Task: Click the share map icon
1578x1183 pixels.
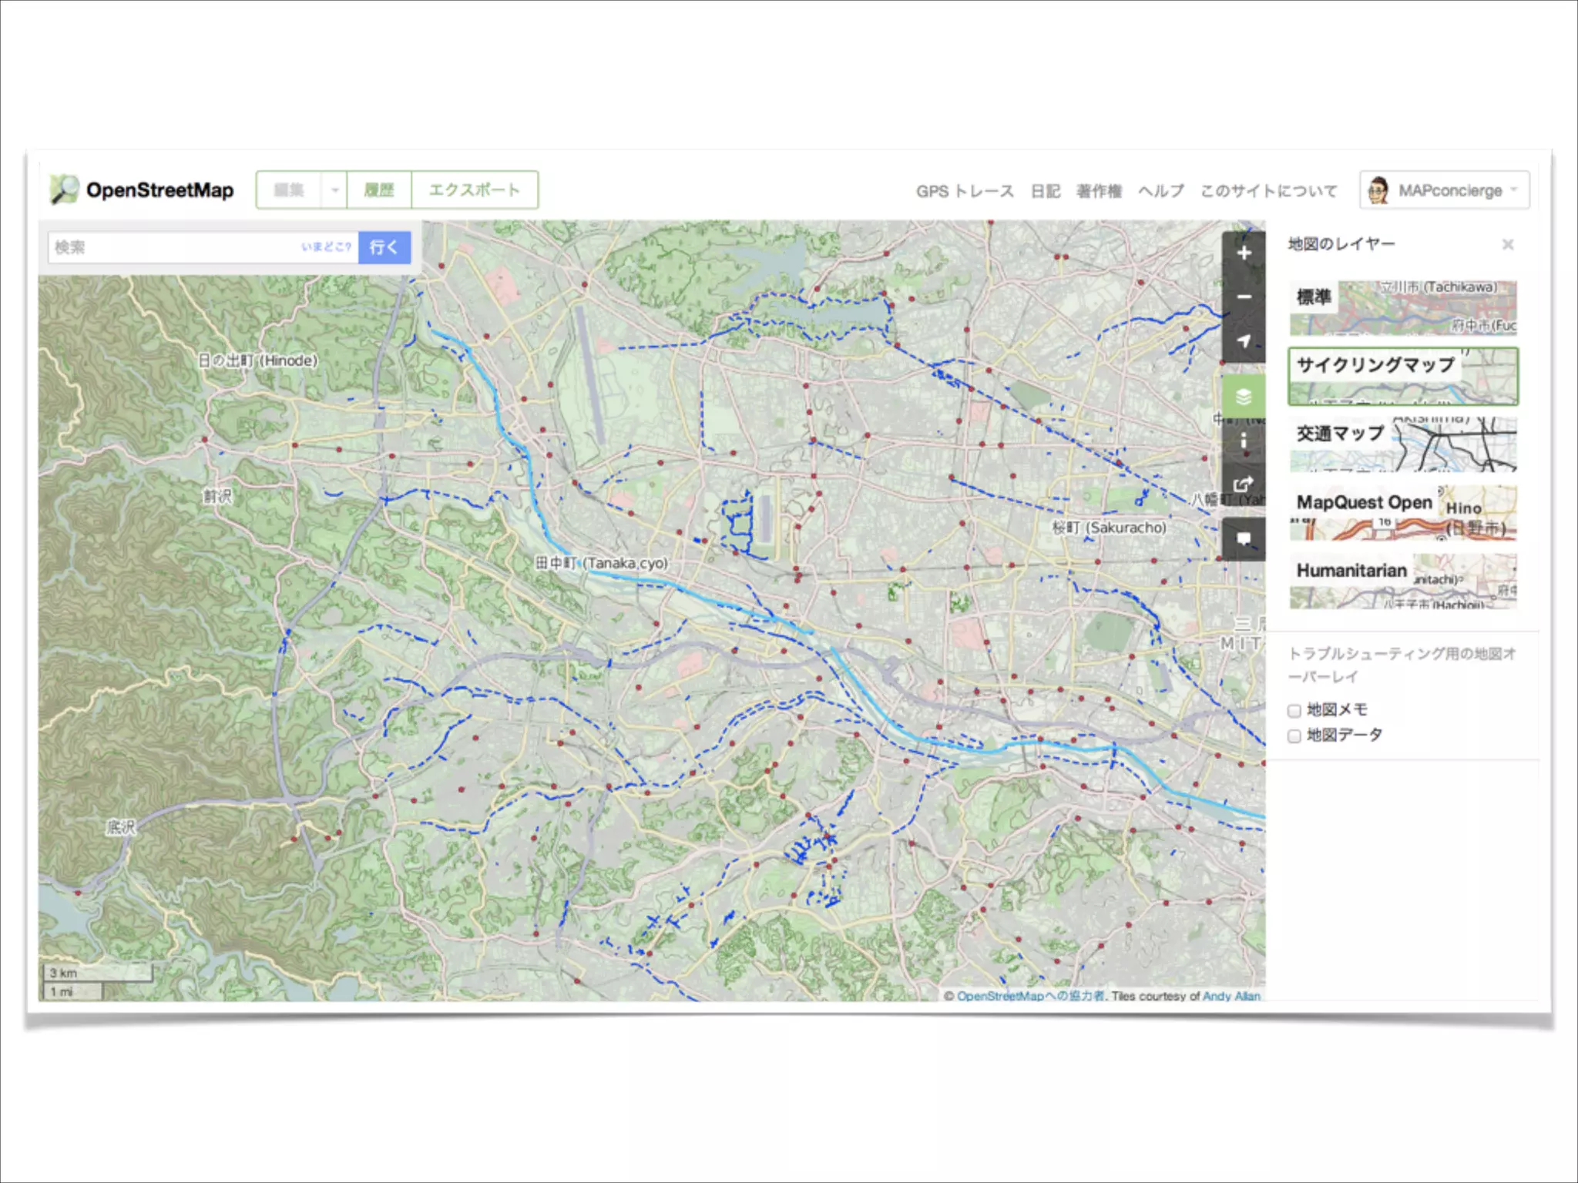Action: click(1243, 484)
